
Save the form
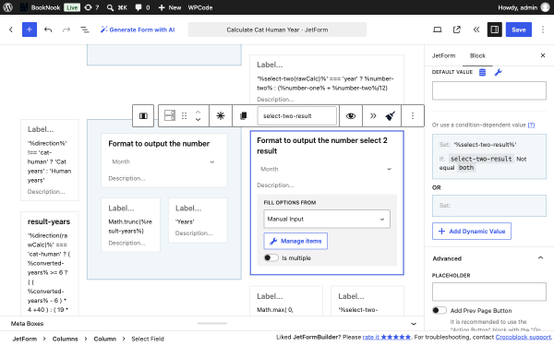coord(519,30)
